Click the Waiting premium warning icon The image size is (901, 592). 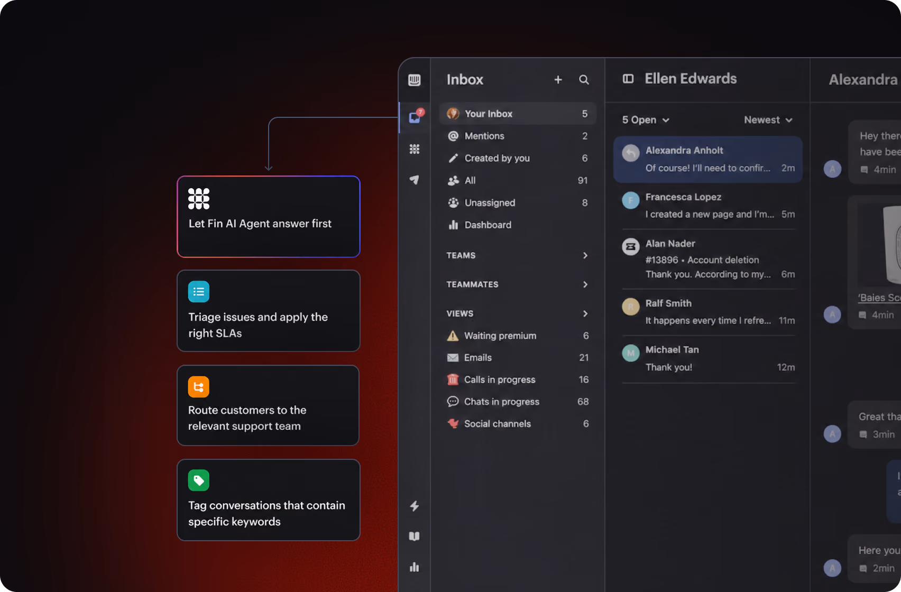click(453, 336)
